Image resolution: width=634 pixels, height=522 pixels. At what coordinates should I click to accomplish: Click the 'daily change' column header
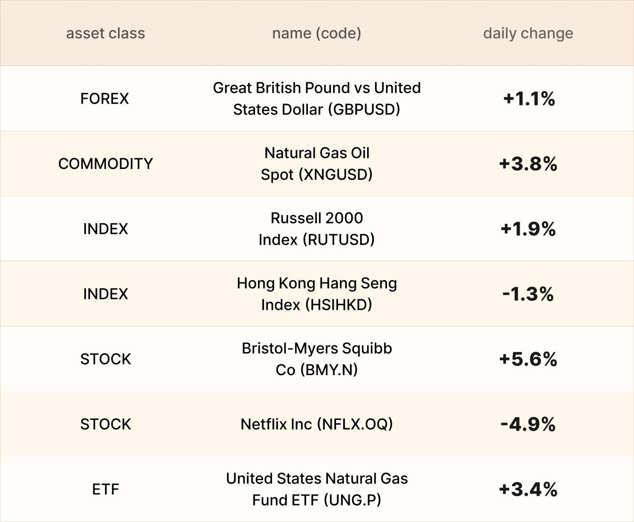click(x=528, y=33)
